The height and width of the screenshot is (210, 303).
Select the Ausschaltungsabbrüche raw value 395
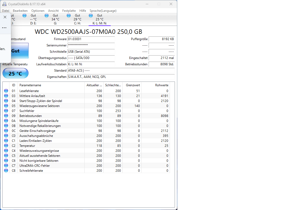165,136
